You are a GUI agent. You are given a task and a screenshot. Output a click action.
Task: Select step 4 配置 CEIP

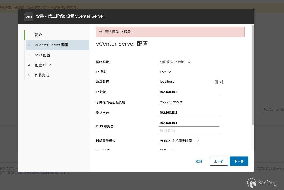(x=43, y=65)
